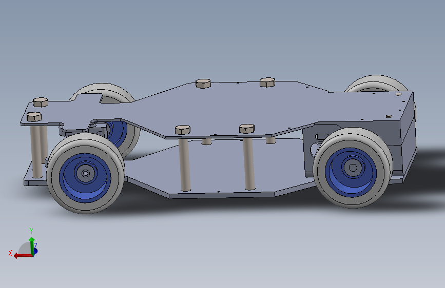This screenshot has height=288, width=445.
Task: Click the end face of the boxy housing
Action: pyautogui.click(x=408, y=133)
